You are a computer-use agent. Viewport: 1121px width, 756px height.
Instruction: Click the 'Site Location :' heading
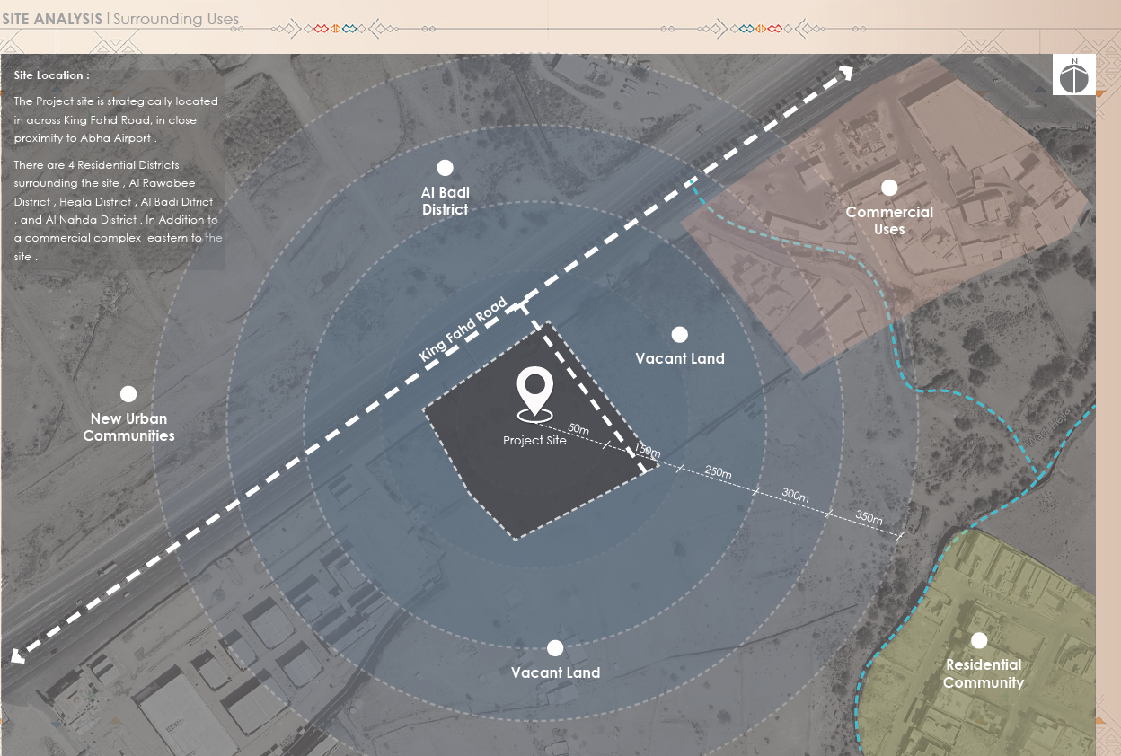click(x=52, y=75)
